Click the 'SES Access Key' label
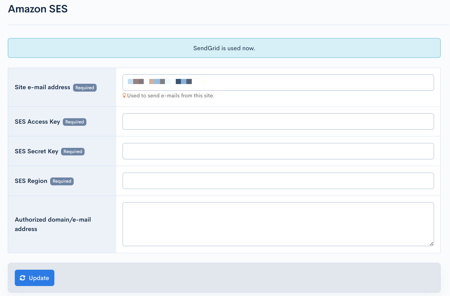The width and height of the screenshot is (450, 296). (37, 122)
